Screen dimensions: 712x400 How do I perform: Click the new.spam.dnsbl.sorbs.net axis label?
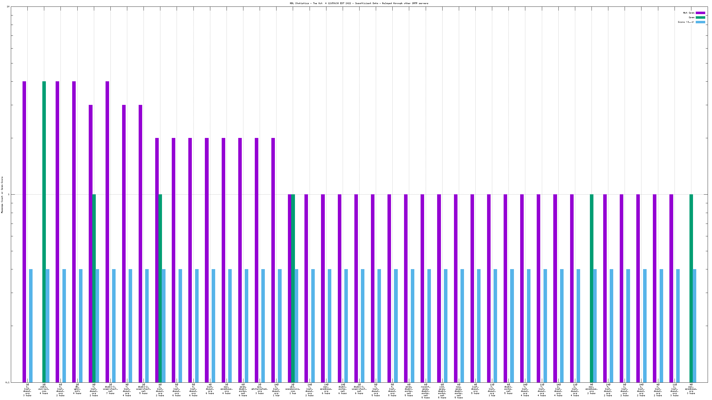pos(459,391)
